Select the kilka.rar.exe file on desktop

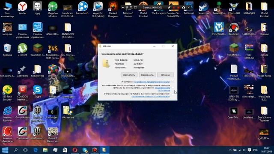click(x=68, y=113)
